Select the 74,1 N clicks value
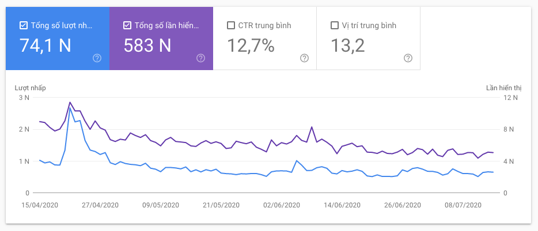 pyautogui.click(x=46, y=45)
